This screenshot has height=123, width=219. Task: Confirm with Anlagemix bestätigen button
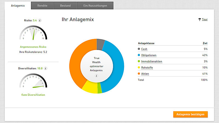point(190,114)
